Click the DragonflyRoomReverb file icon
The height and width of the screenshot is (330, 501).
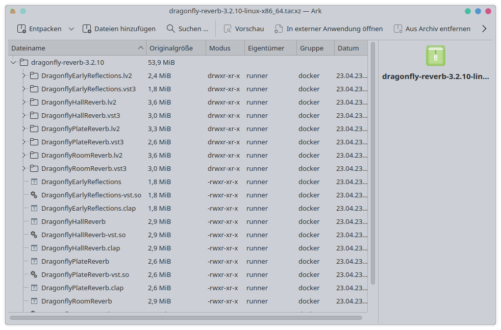point(34,301)
